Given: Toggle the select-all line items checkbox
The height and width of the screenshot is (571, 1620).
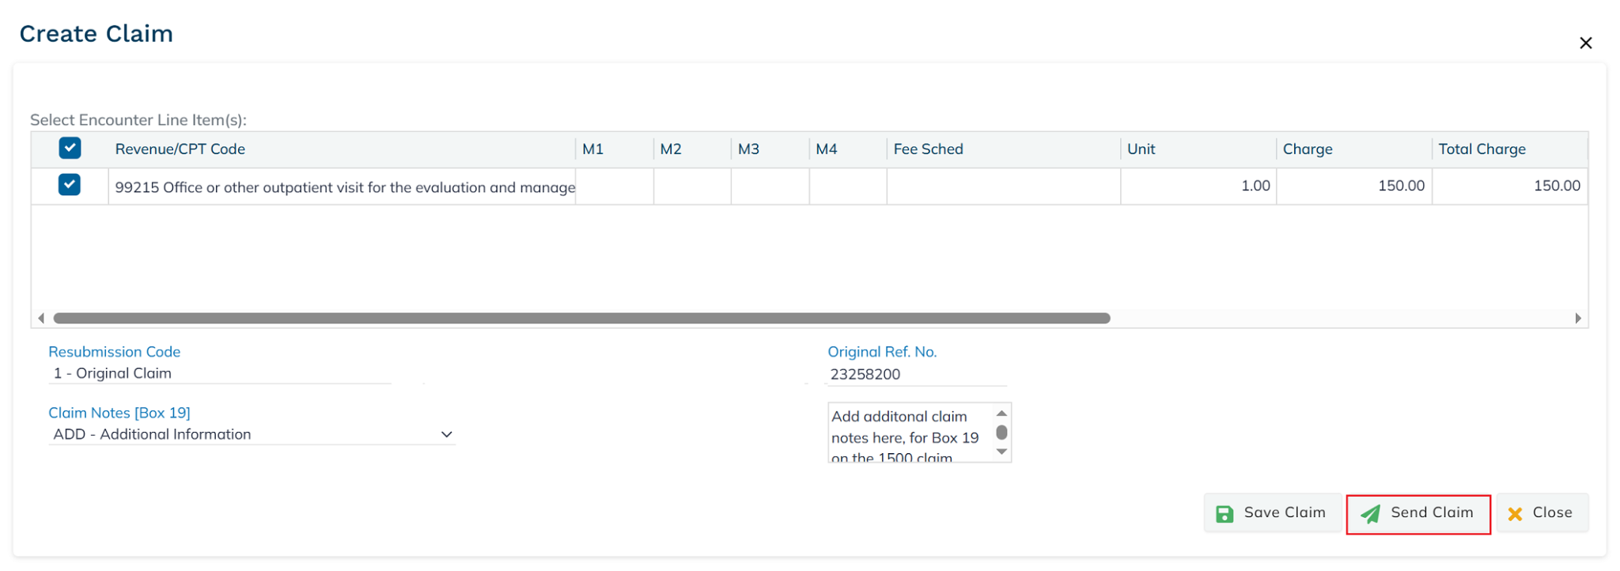Looking at the screenshot, I should pyautogui.click(x=70, y=148).
